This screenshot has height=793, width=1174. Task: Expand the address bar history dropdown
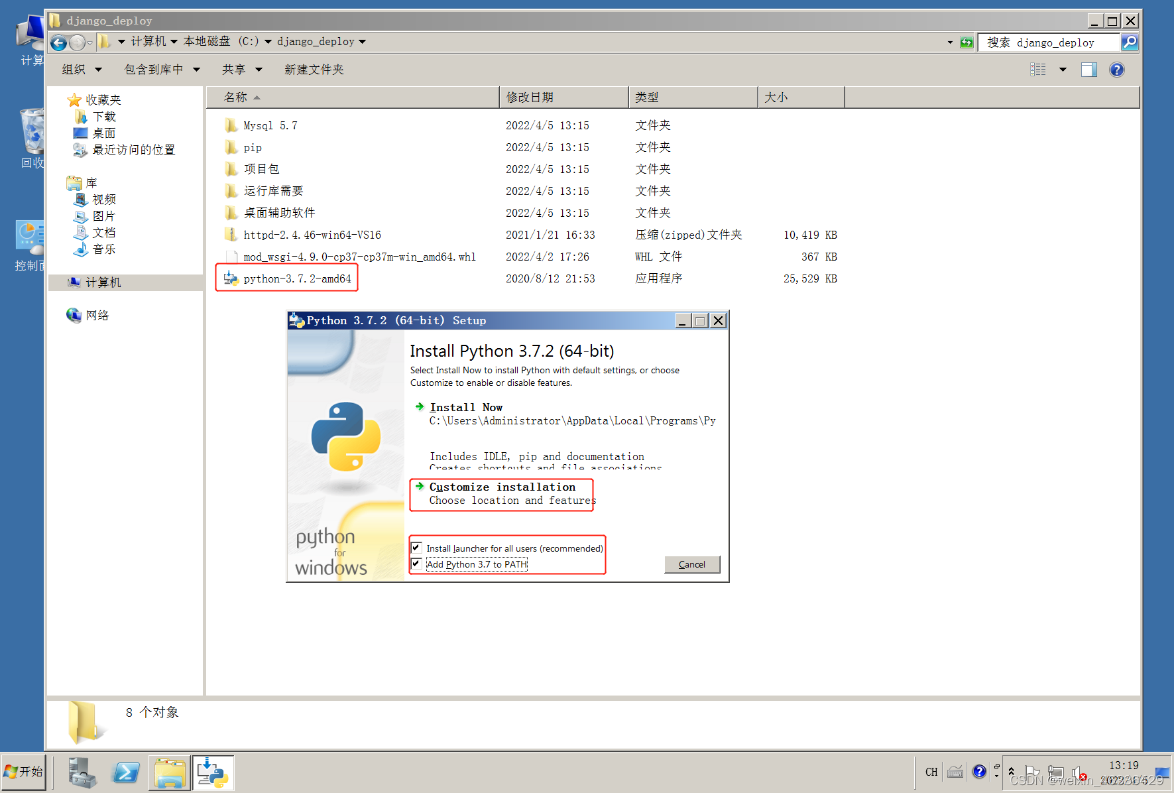coord(950,42)
